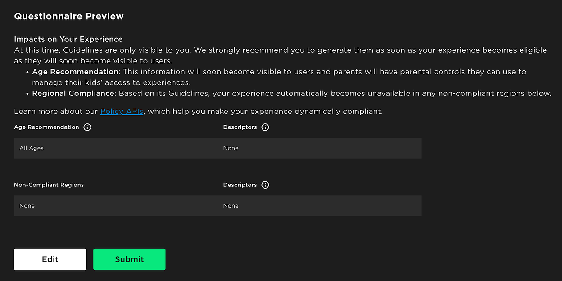
Task: Click the Regional Compliance bullet label
Action: (73, 93)
